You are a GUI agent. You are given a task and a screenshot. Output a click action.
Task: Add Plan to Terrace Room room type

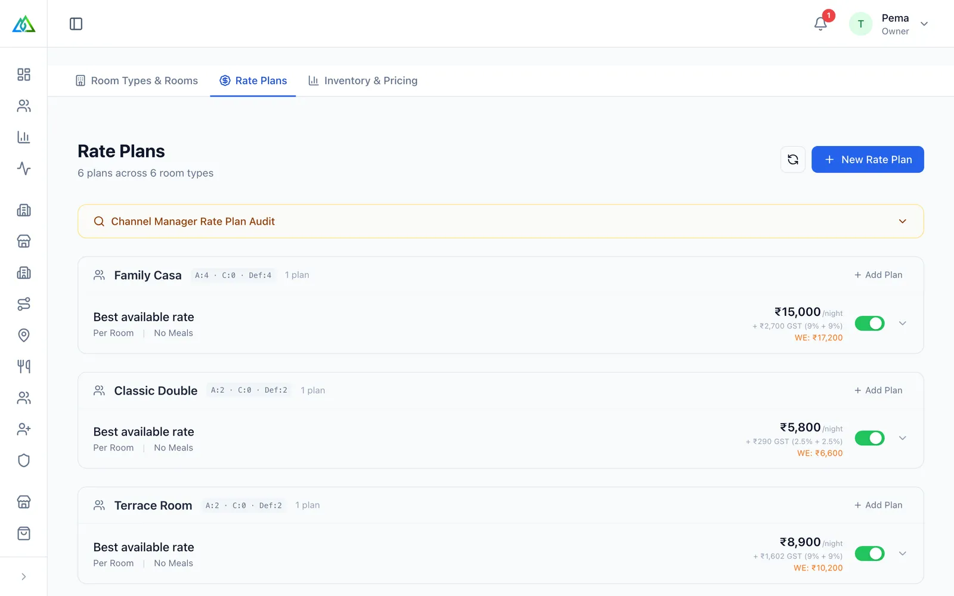878,505
